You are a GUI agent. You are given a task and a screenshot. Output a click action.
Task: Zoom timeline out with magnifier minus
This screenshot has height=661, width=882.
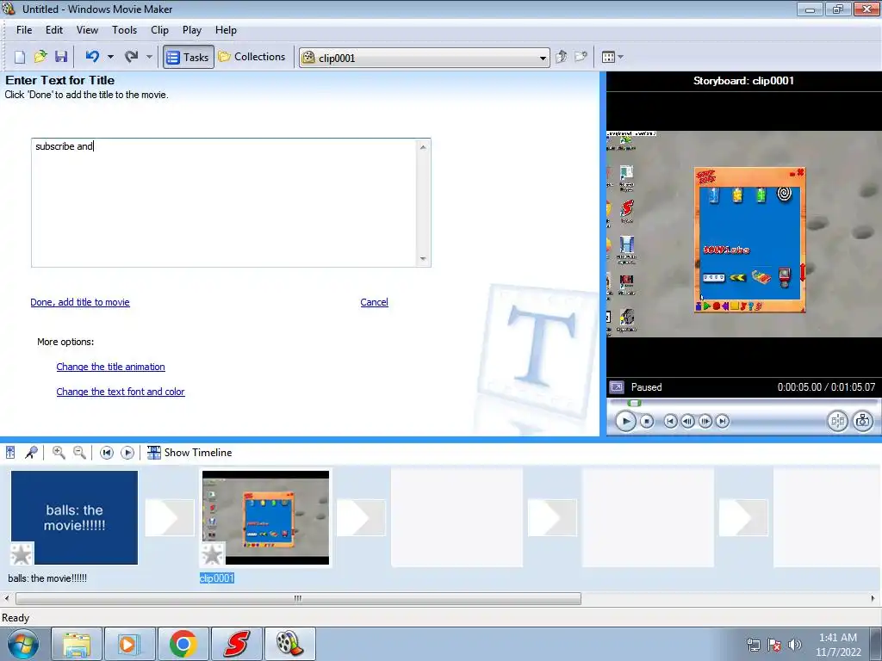[79, 453]
